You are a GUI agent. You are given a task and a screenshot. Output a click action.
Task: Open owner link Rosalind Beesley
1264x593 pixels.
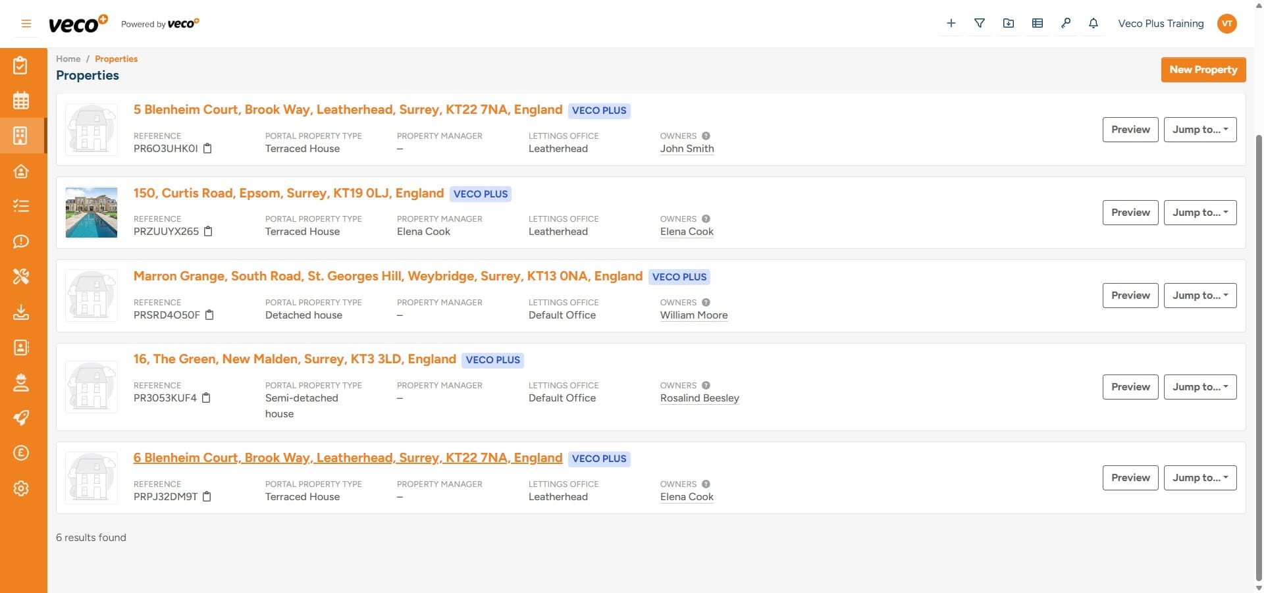pyautogui.click(x=699, y=398)
